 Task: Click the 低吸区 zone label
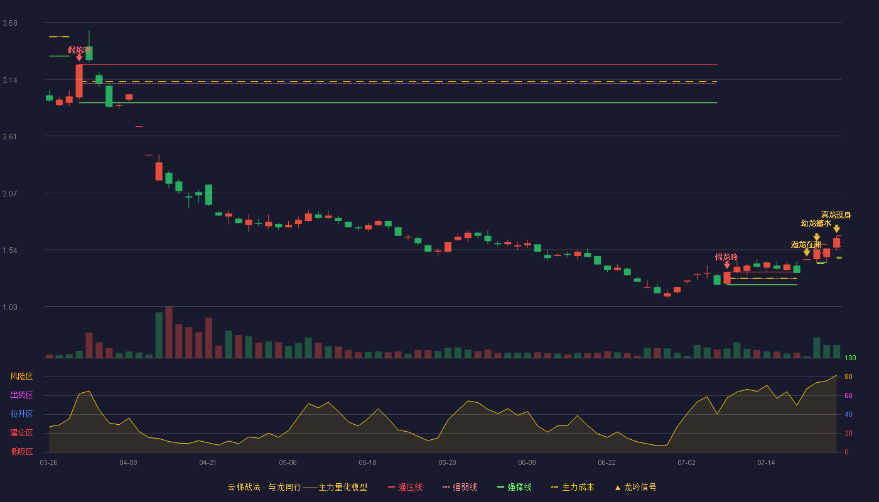(21, 451)
